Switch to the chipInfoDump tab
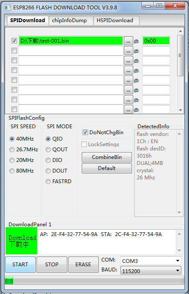 tap(69, 20)
